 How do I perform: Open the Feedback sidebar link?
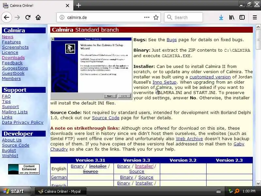click(12, 63)
